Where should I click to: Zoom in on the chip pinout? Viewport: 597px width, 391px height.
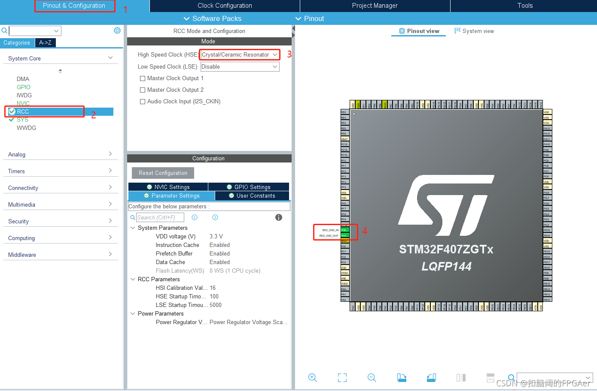tap(313, 378)
